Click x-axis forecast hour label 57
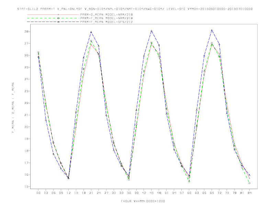The image size is (272, 210). (182, 193)
